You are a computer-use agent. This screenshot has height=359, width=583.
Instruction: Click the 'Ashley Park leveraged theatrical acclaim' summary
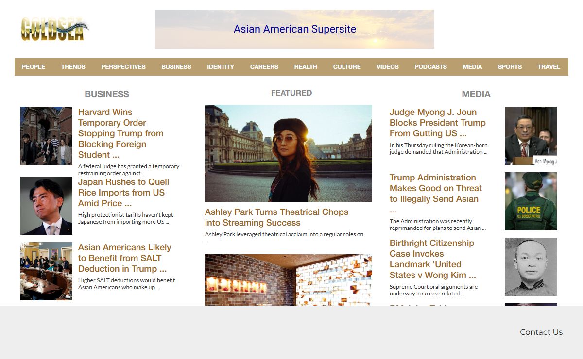pos(284,237)
